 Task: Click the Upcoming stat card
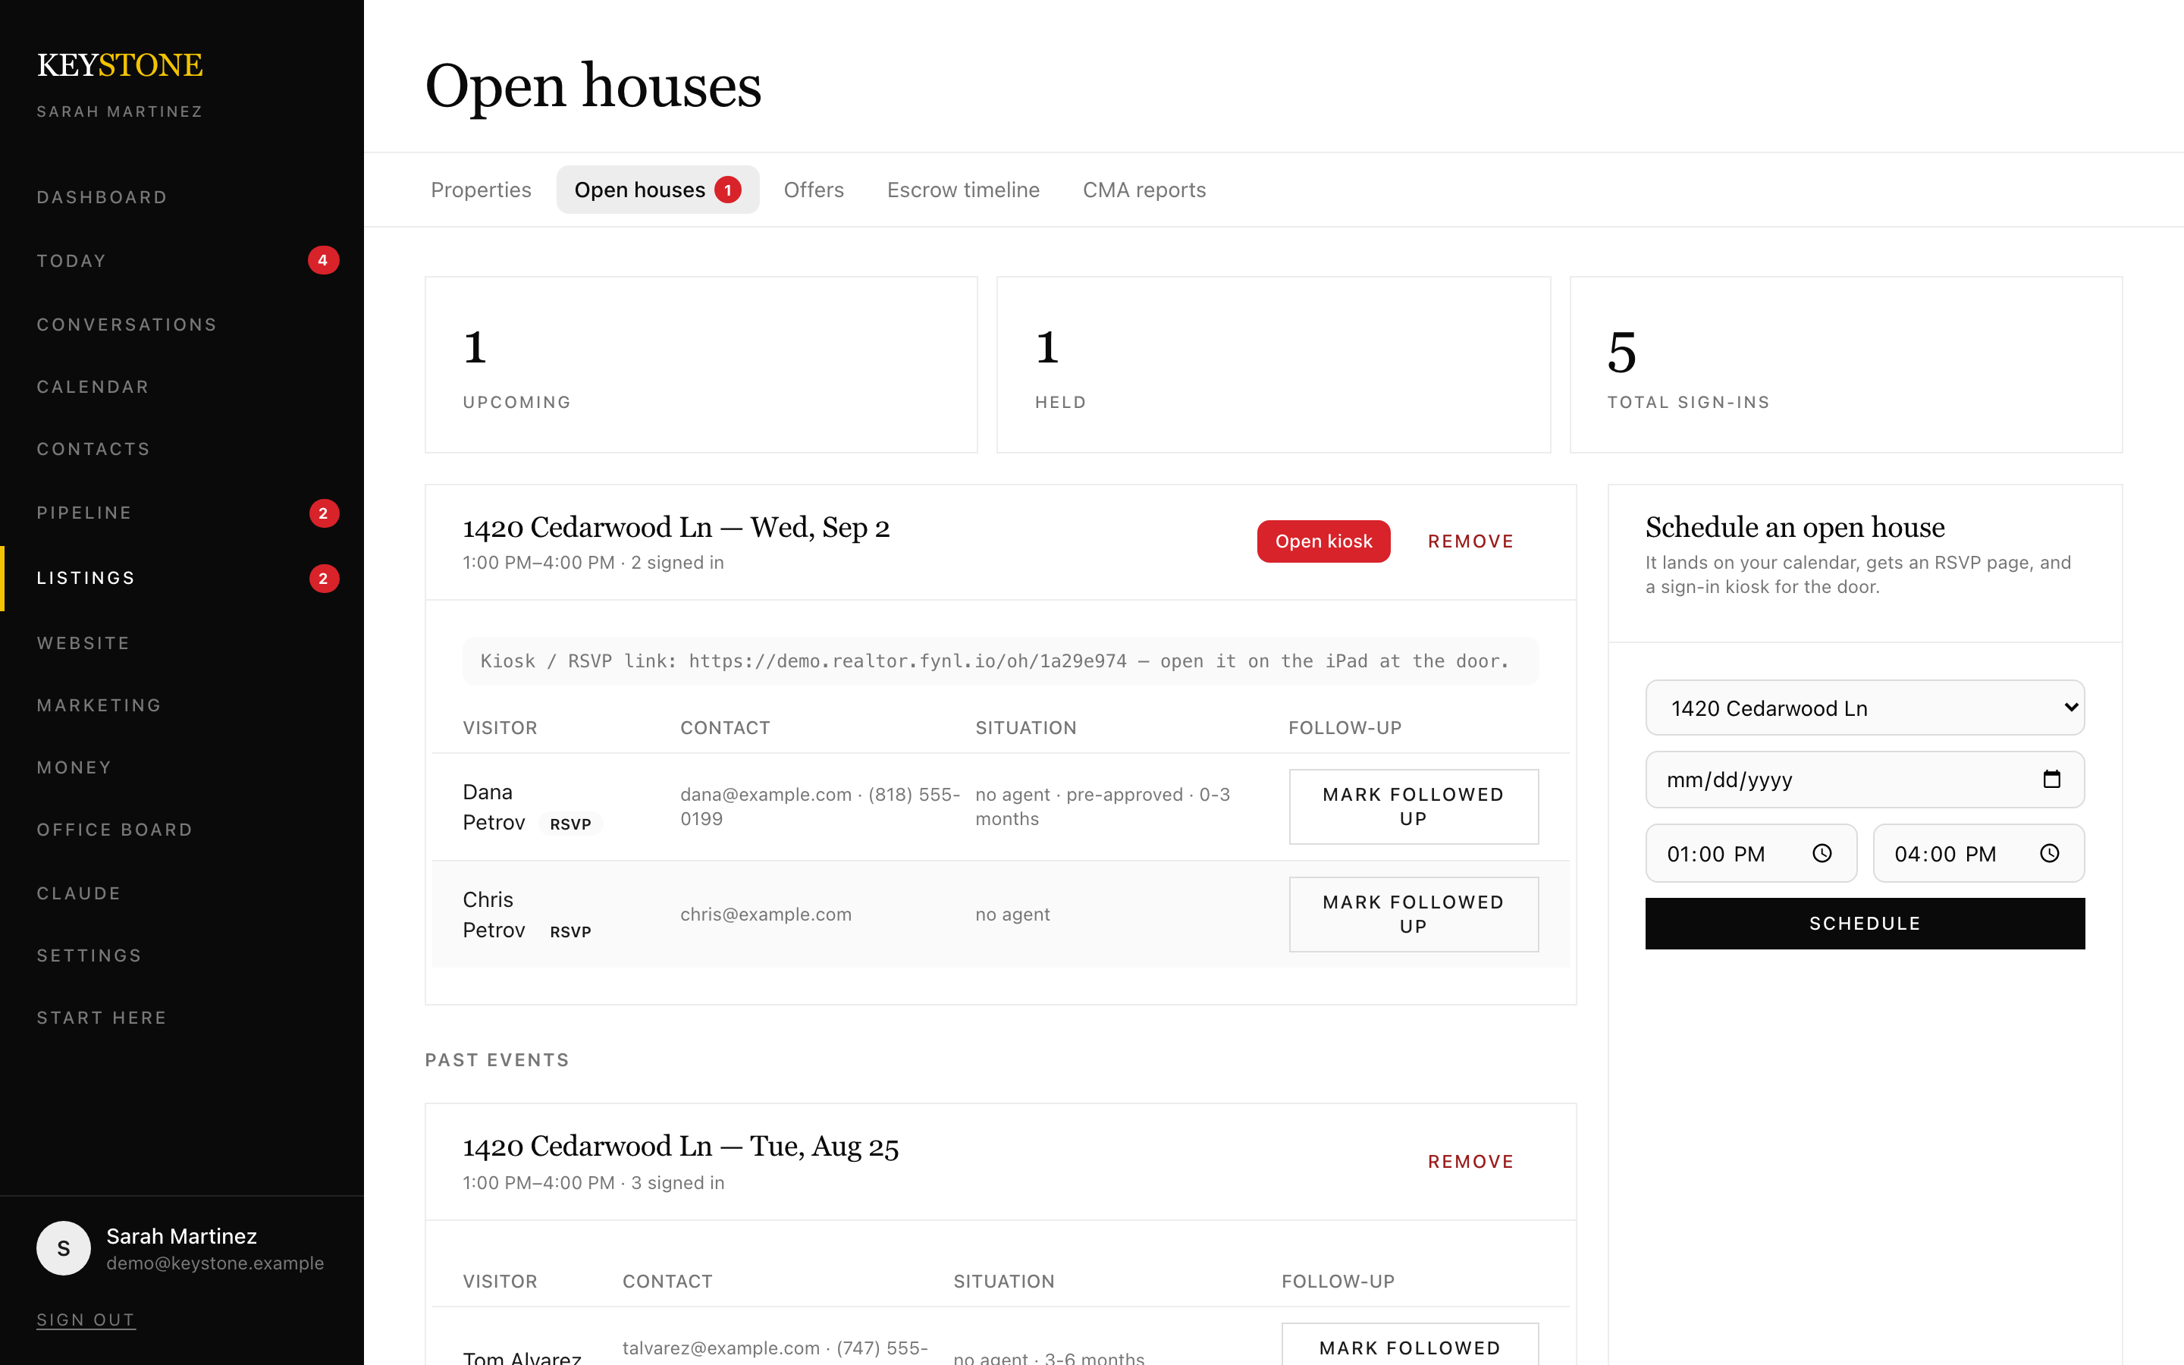coord(701,365)
